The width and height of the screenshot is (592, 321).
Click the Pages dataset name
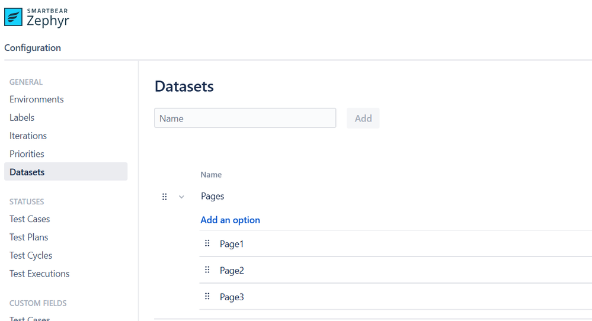click(x=212, y=196)
